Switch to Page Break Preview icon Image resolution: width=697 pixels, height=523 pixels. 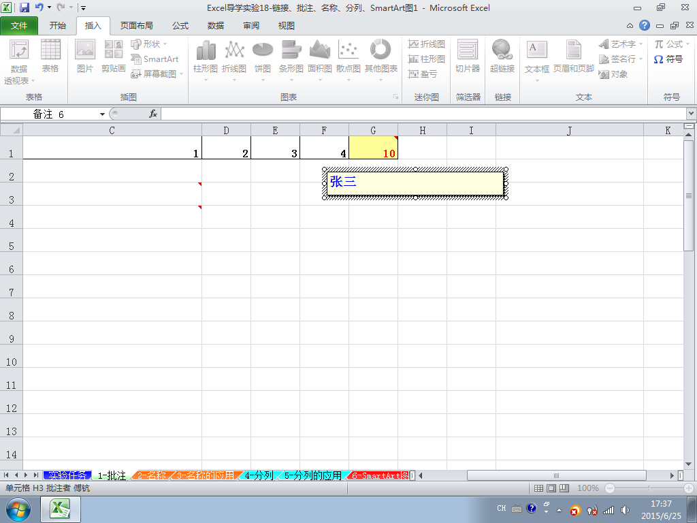[x=564, y=488]
